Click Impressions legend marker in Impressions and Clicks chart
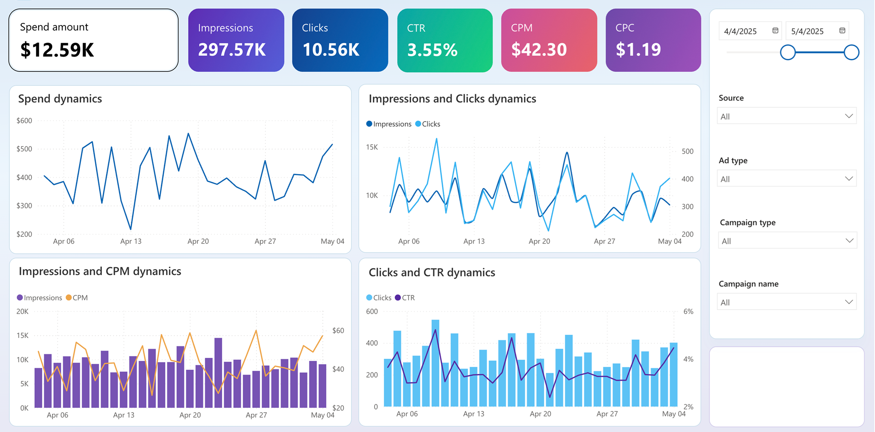Screen dimensions: 875x432 click(369, 124)
